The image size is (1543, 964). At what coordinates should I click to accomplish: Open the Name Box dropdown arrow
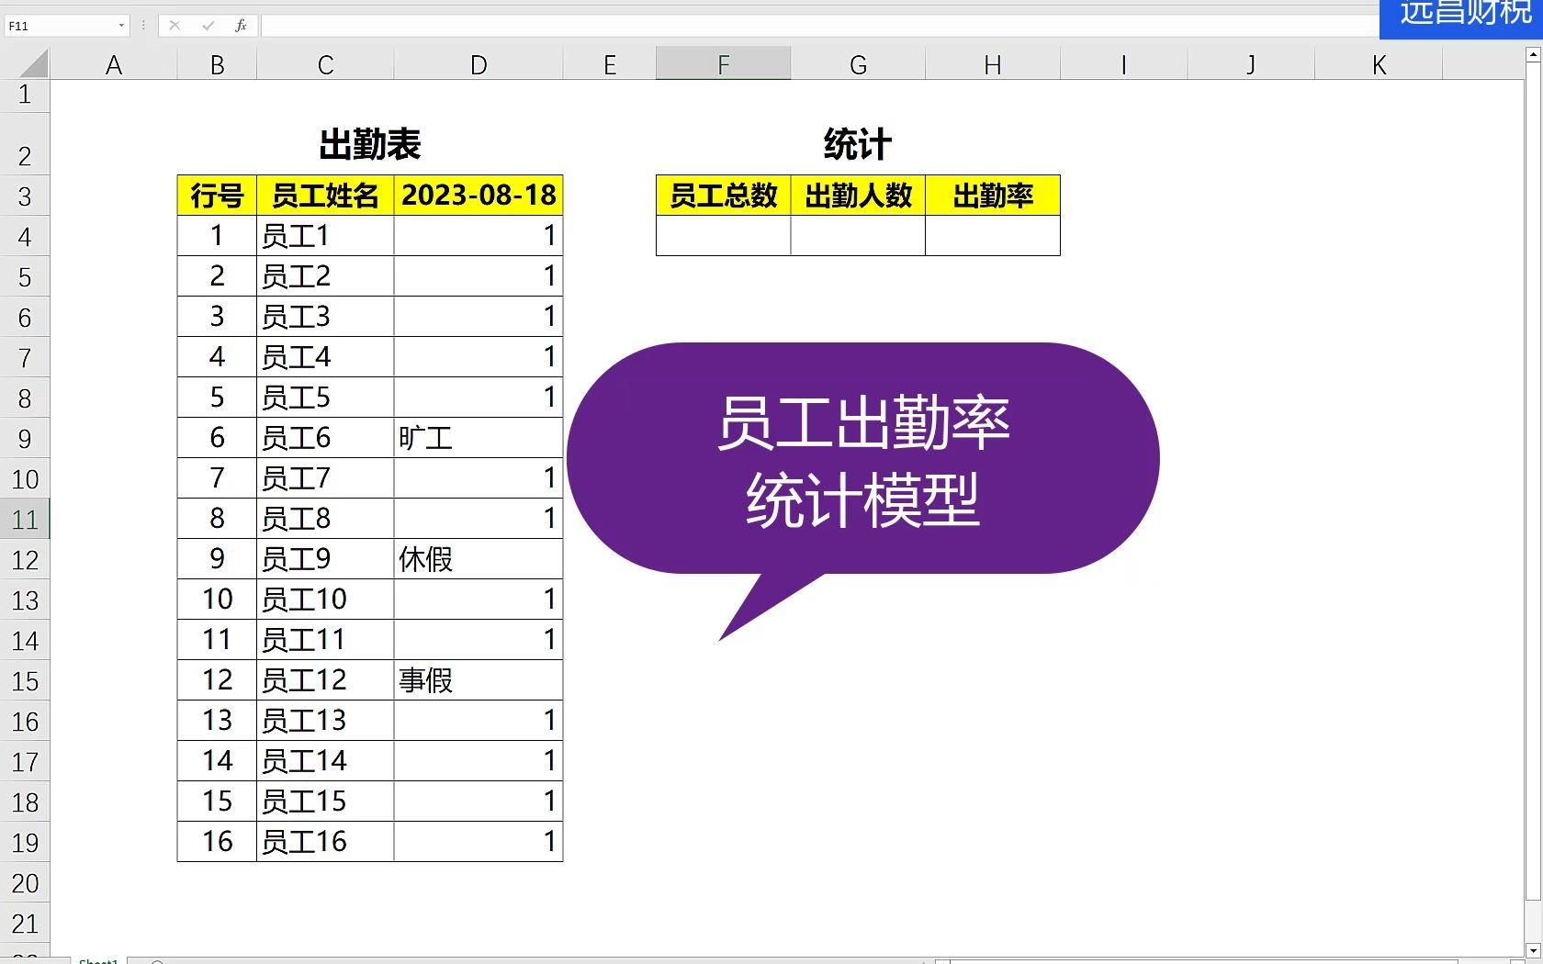pyautogui.click(x=121, y=26)
